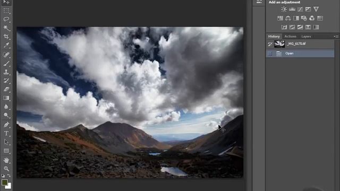Add a Color Balance adjustment
340x191 pixels.
[288, 18]
